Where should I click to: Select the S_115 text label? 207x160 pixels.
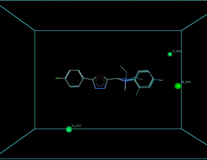click(x=76, y=126)
